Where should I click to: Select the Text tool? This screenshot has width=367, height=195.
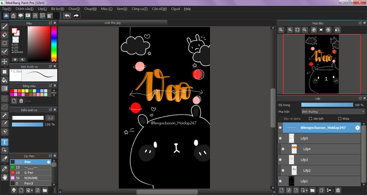tap(4, 142)
